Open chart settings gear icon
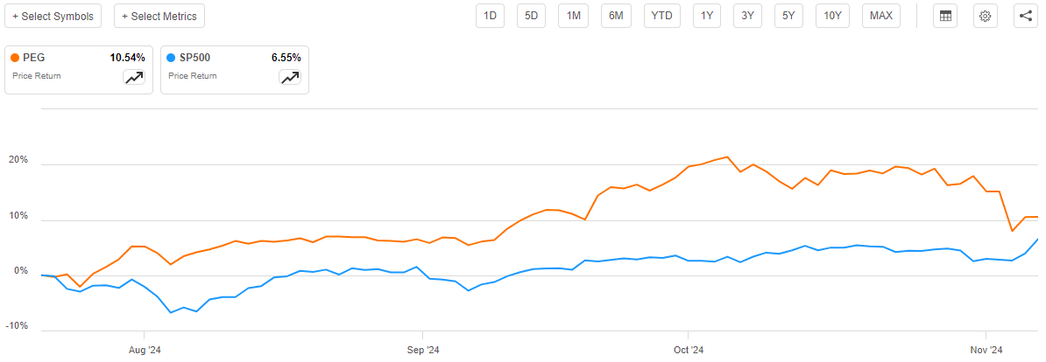 point(986,16)
